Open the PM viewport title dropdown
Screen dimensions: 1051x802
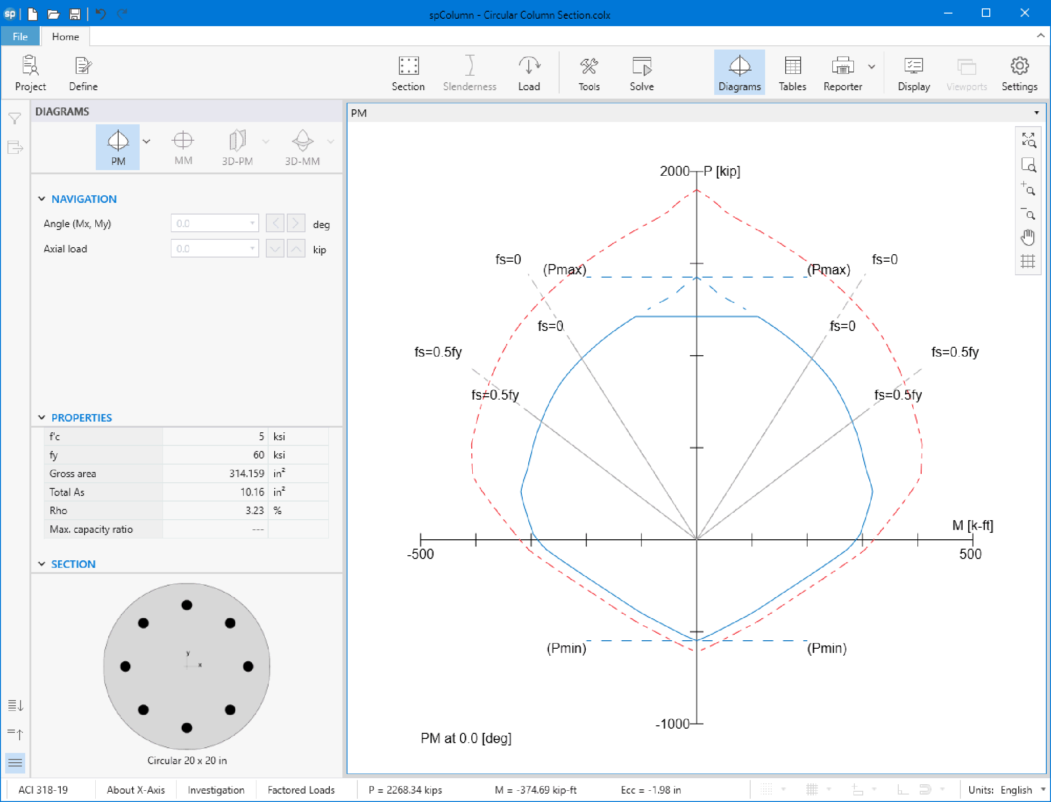[1037, 113]
